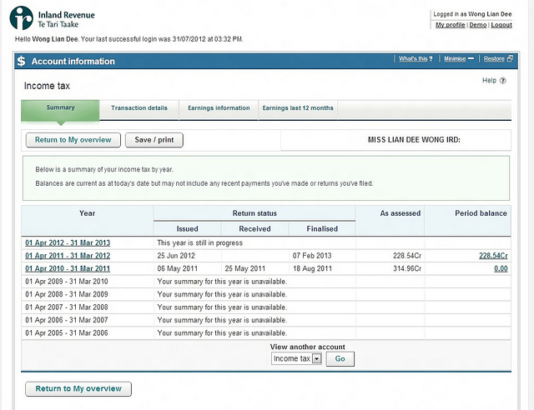Minimise the Account information panel
The image size is (534, 410).
tap(459, 59)
